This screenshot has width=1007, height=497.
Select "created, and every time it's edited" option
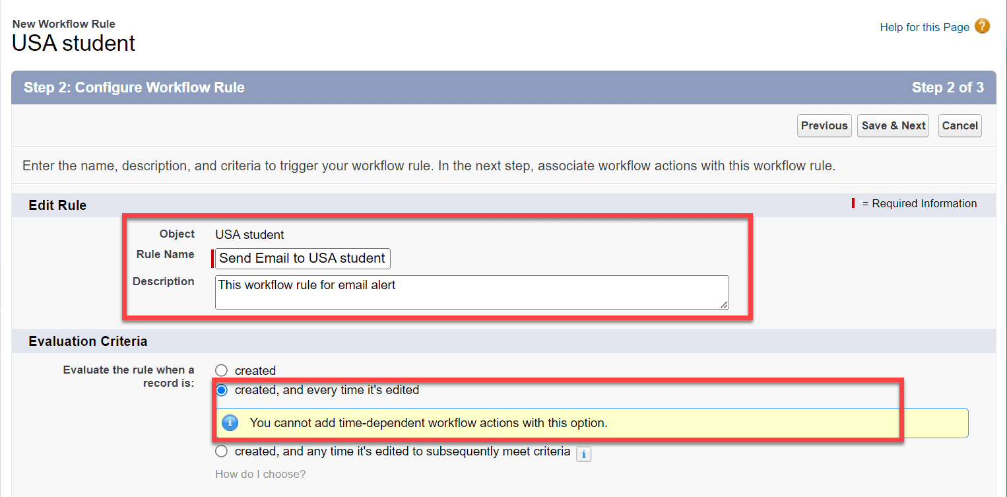(x=221, y=390)
